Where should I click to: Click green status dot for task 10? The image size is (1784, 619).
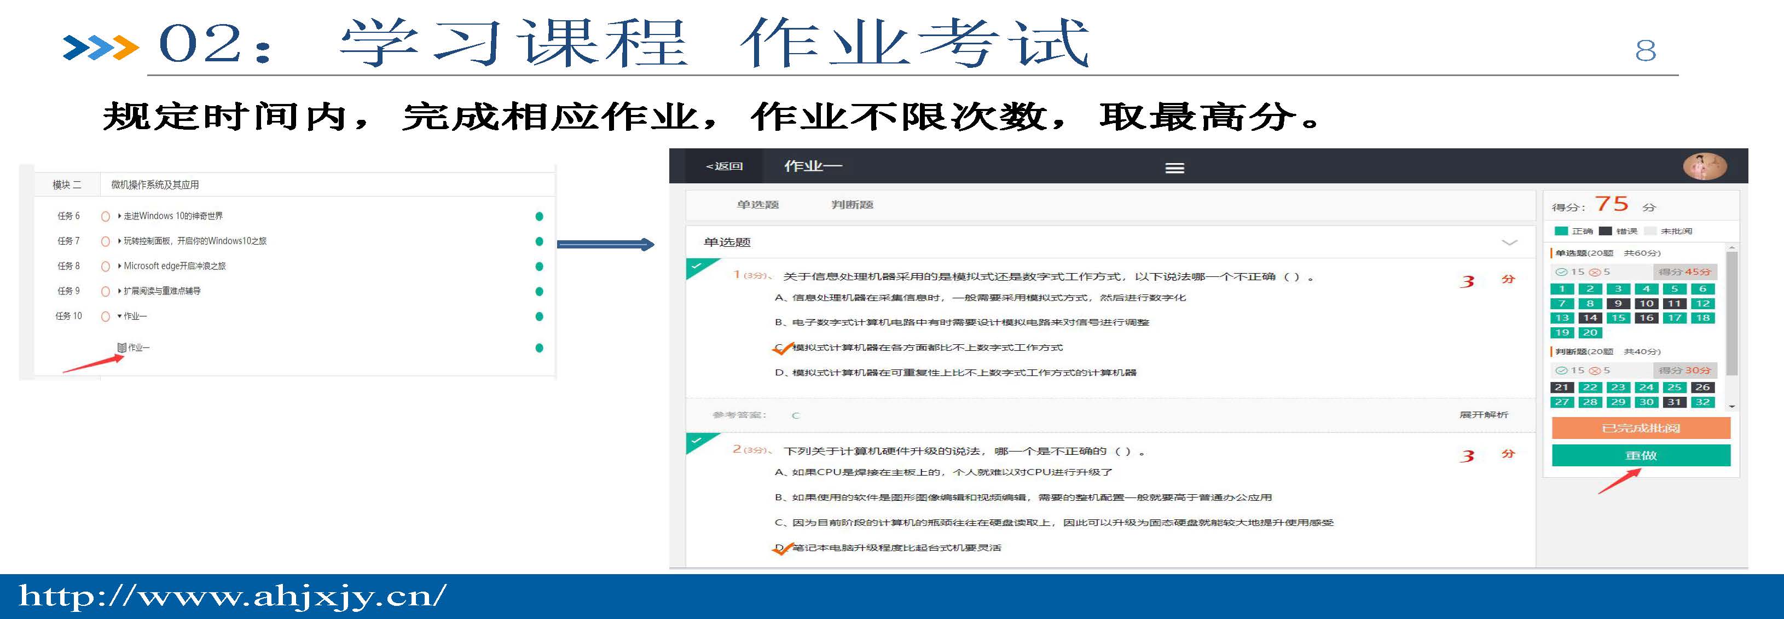pyautogui.click(x=539, y=316)
